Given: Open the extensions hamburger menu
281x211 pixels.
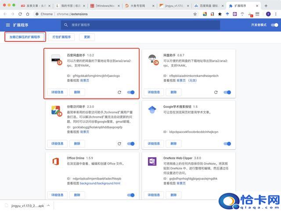Looking at the screenshot, I should [x=7, y=26].
